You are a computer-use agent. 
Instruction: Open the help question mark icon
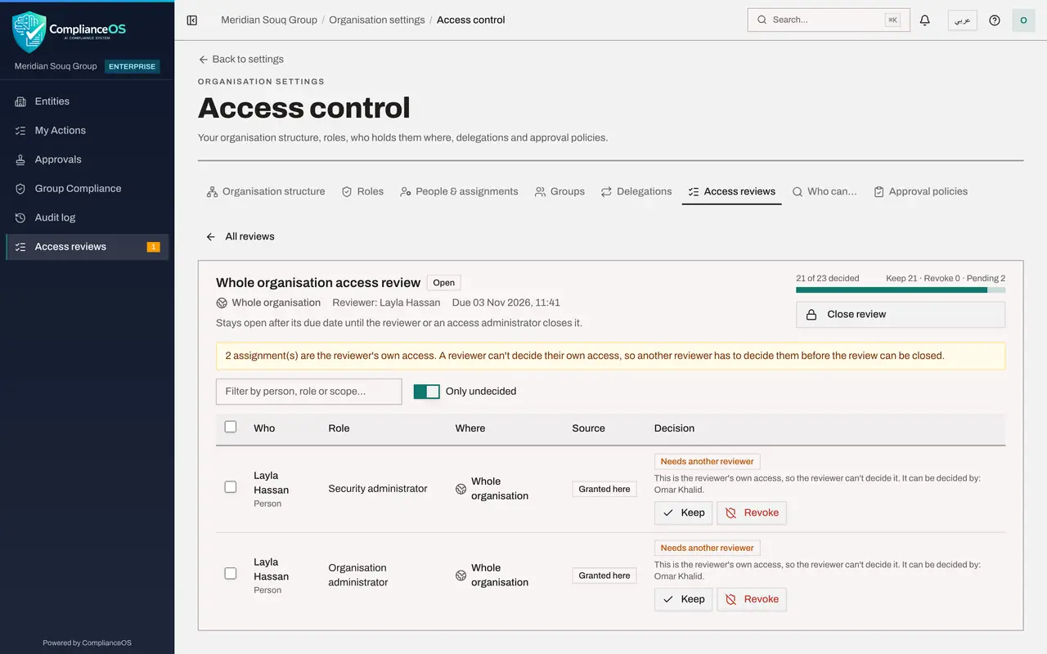pos(995,20)
